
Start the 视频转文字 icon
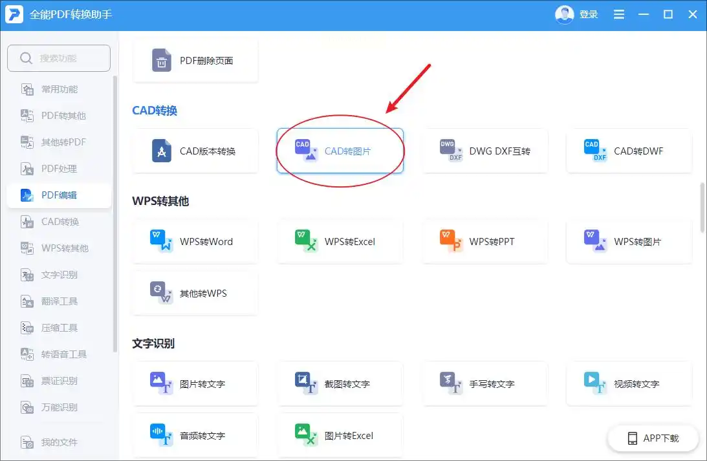pyautogui.click(x=596, y=383)
